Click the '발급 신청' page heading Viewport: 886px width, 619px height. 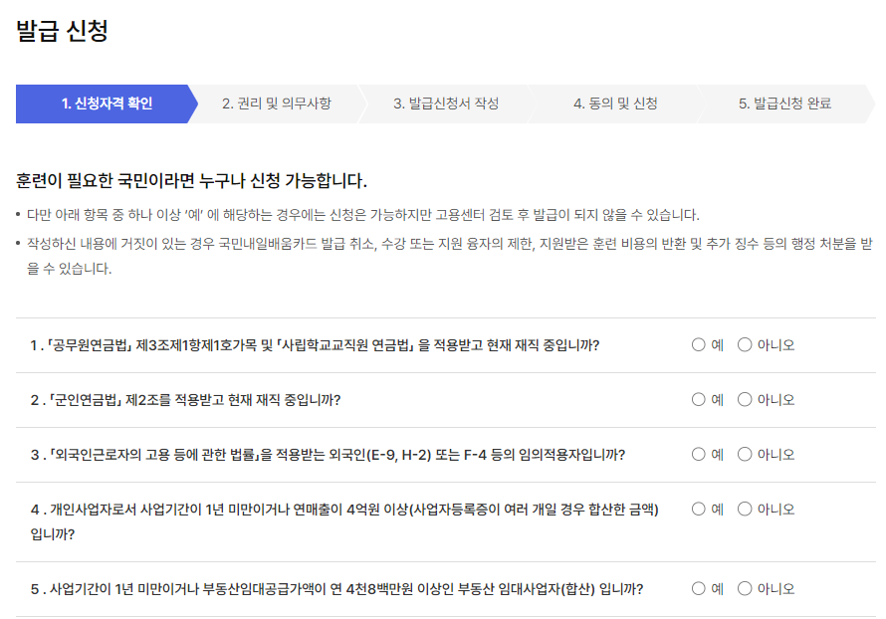pyautogui.click(x=62, y=31)
